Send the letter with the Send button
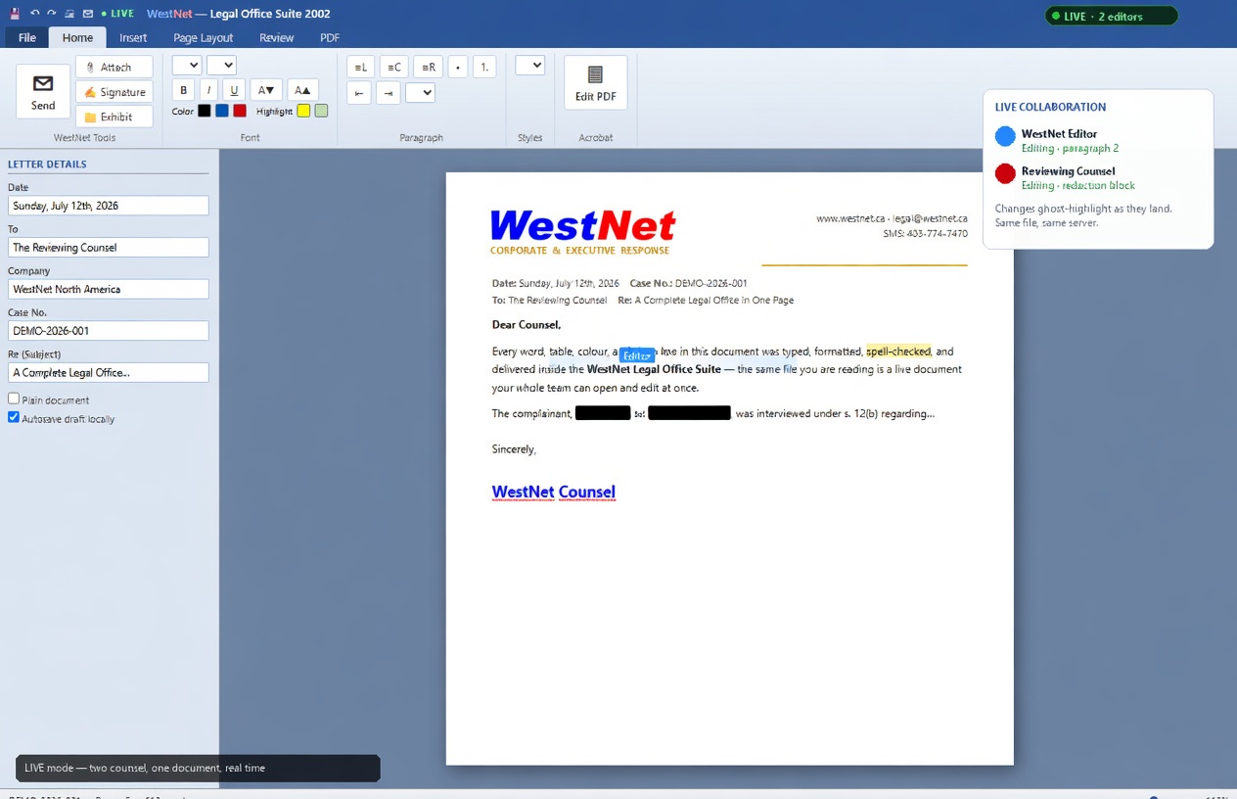Screen dimensions: 1237x799 click(43, 91)
